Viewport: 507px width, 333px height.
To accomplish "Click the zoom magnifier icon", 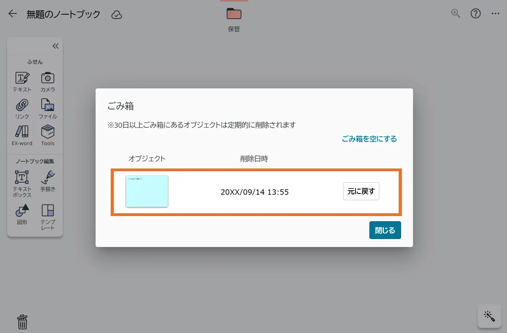I will [456, 13].
